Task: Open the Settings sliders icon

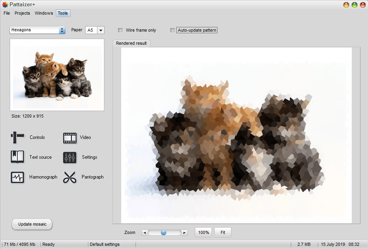Action: pyautogui.click(x=70, y=158)
